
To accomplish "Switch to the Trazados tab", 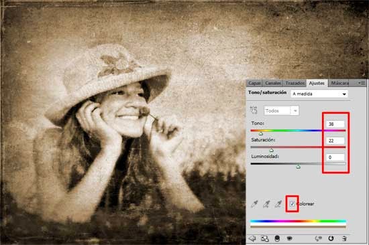I will coord(295,83).
